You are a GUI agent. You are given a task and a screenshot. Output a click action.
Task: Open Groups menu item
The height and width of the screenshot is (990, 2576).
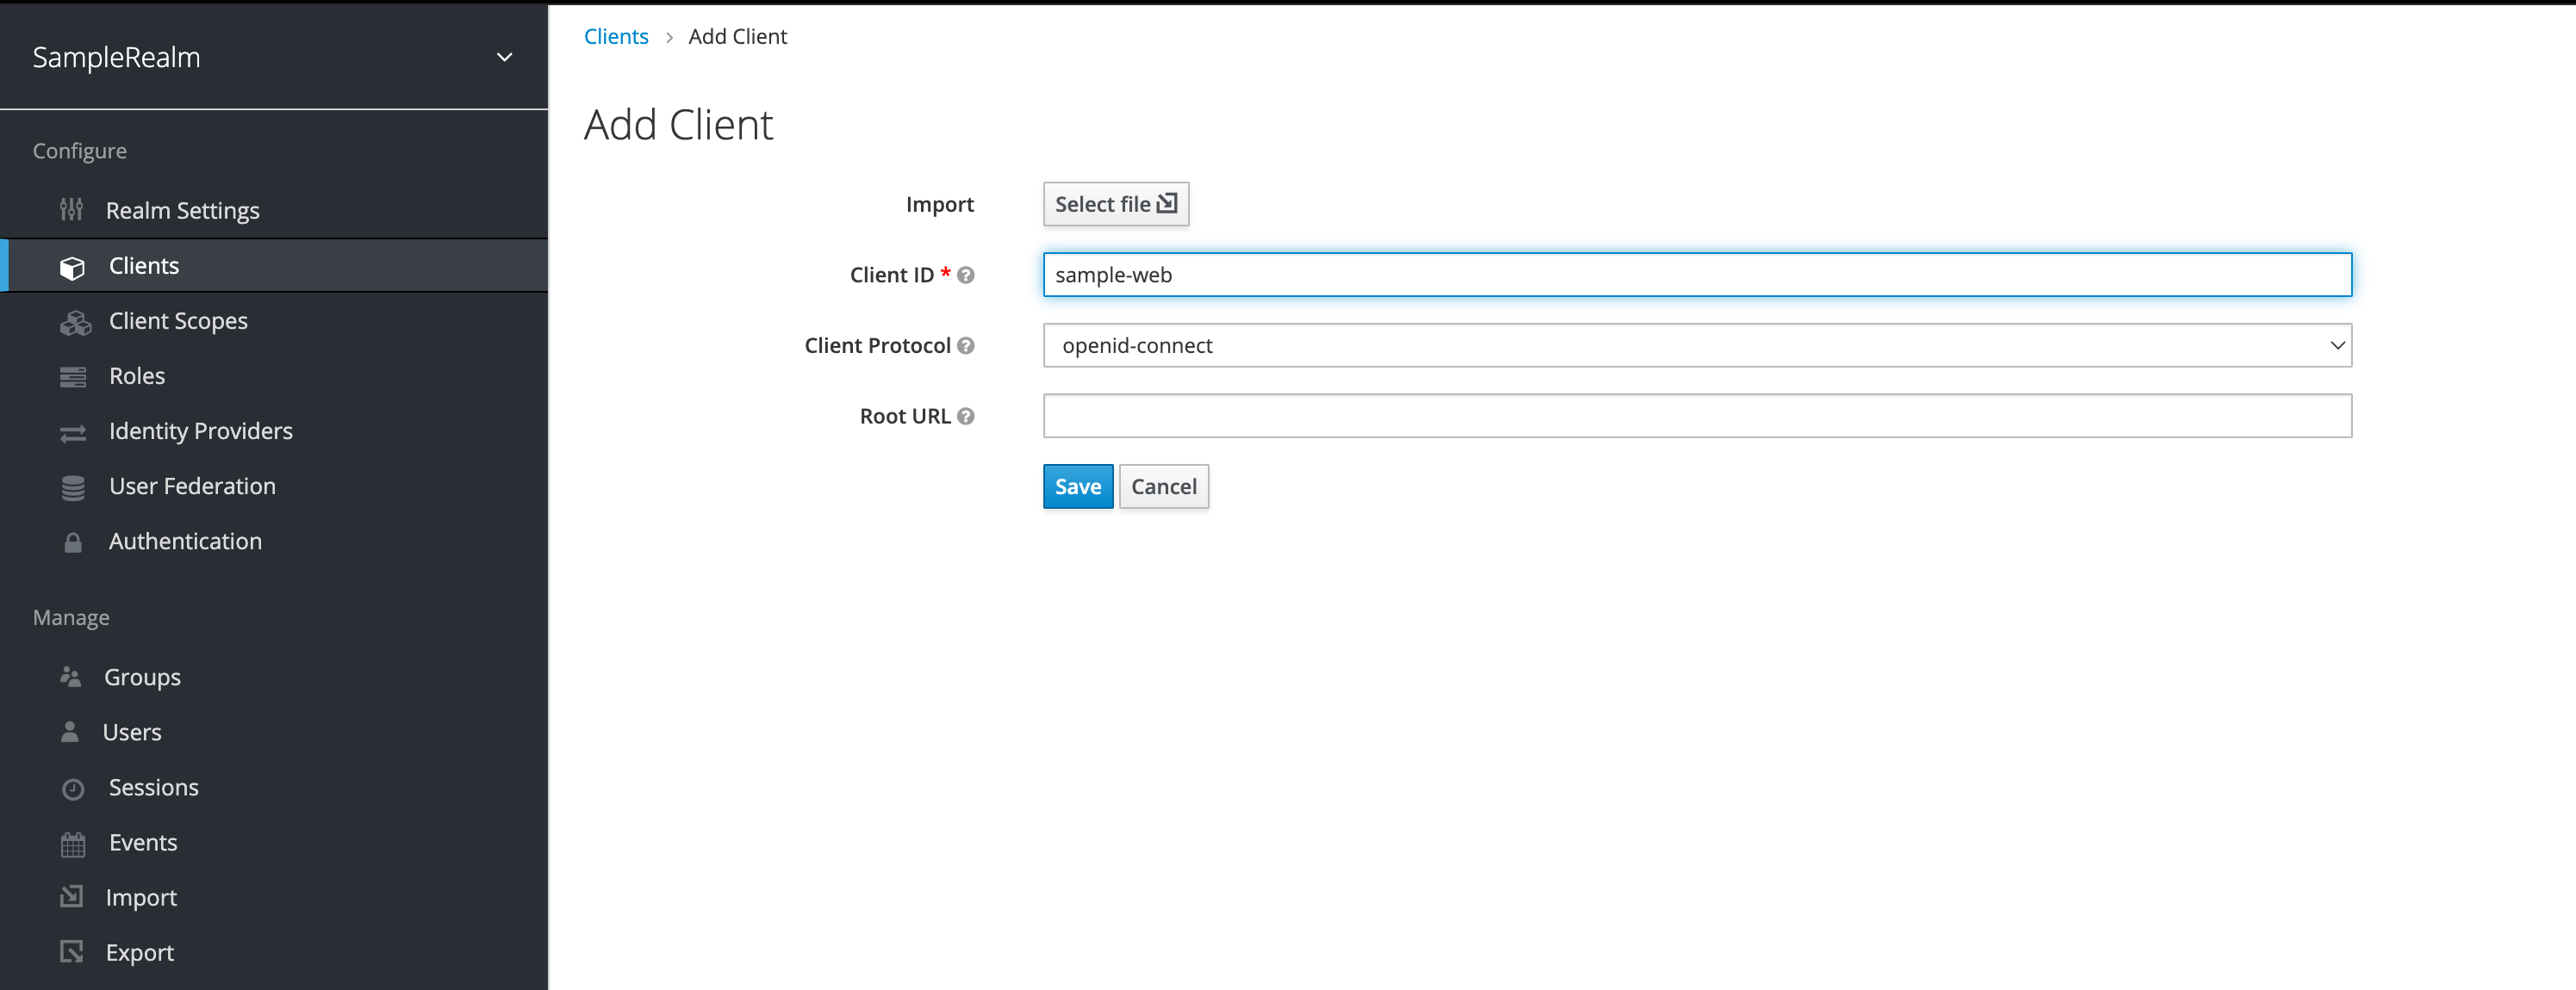tap(142, 678)
